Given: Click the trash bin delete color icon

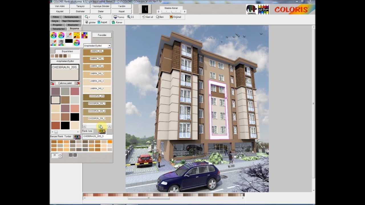Looking at the screenshot, I should point(61,43).
